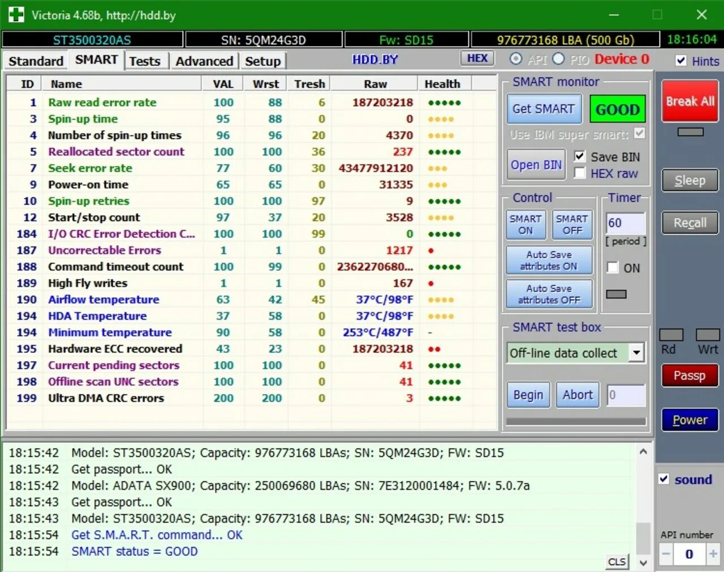Screen dimensions: 724x572
Task: Click the HDD.BY link
Action: (x=375, y=59)
